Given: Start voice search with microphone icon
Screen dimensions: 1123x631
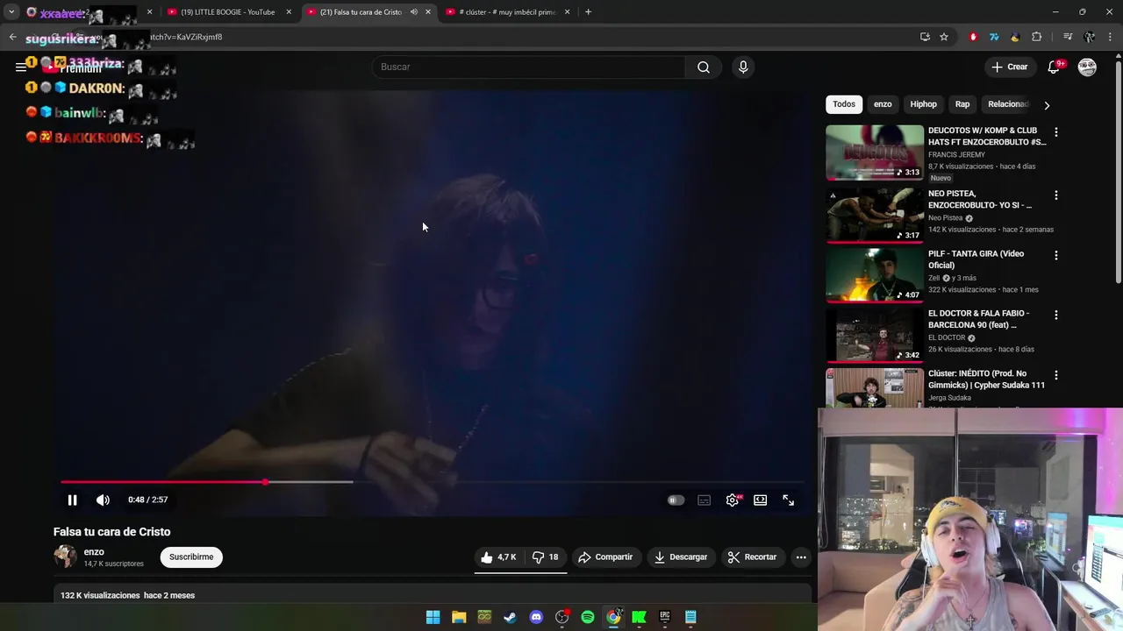Looking at the screenshot, I should [743, 67].
